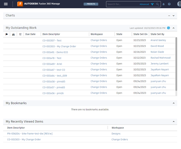Open the hamburger navigation menu
Image resolution: width=181 pixels, height=149 pixels.
(6, 4)
